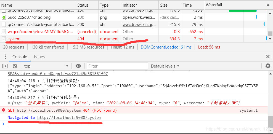Toggle the live expression eye icon

(x=78, y=66)
